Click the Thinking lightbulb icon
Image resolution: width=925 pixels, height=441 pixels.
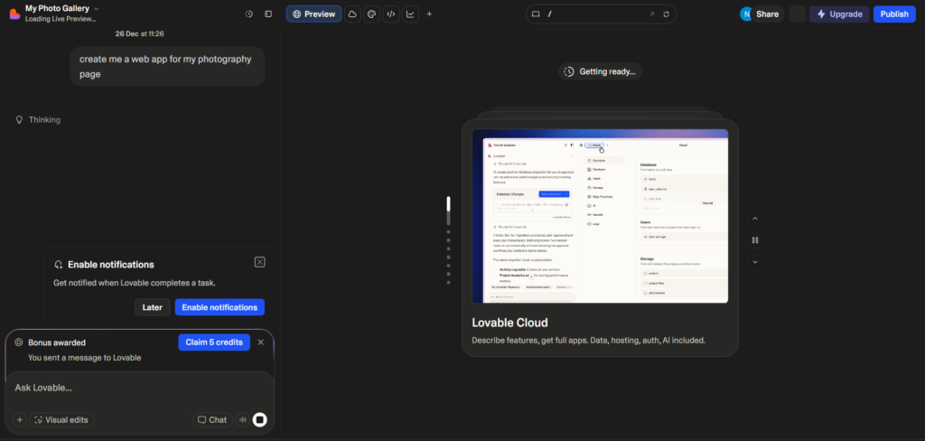[19, 120]
